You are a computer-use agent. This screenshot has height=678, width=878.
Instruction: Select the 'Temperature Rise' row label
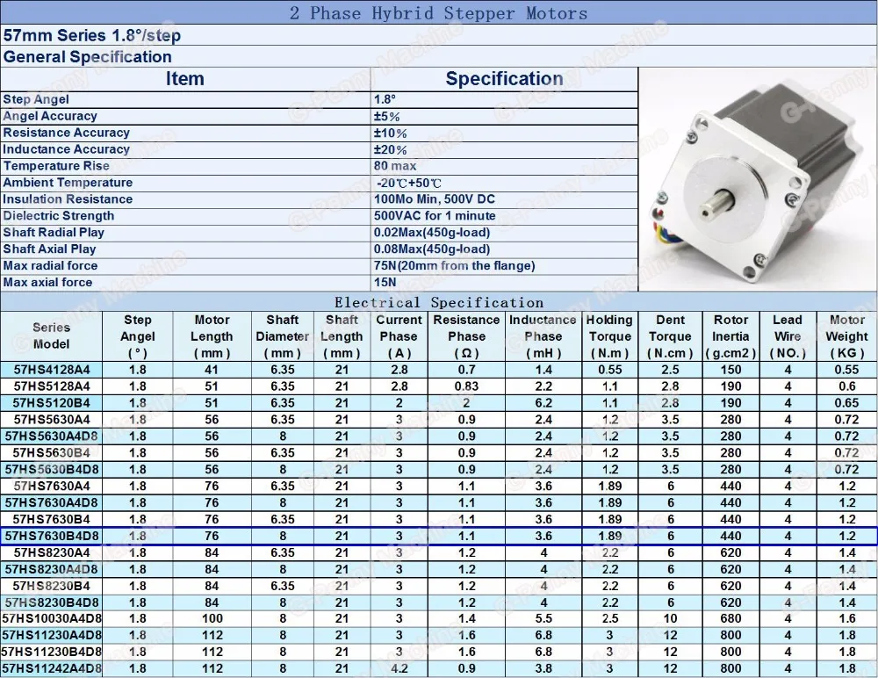[x=56, y=166]
